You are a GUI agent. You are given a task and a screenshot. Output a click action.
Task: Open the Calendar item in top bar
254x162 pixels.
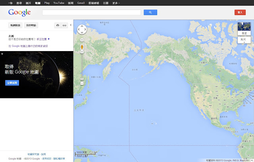106,3
